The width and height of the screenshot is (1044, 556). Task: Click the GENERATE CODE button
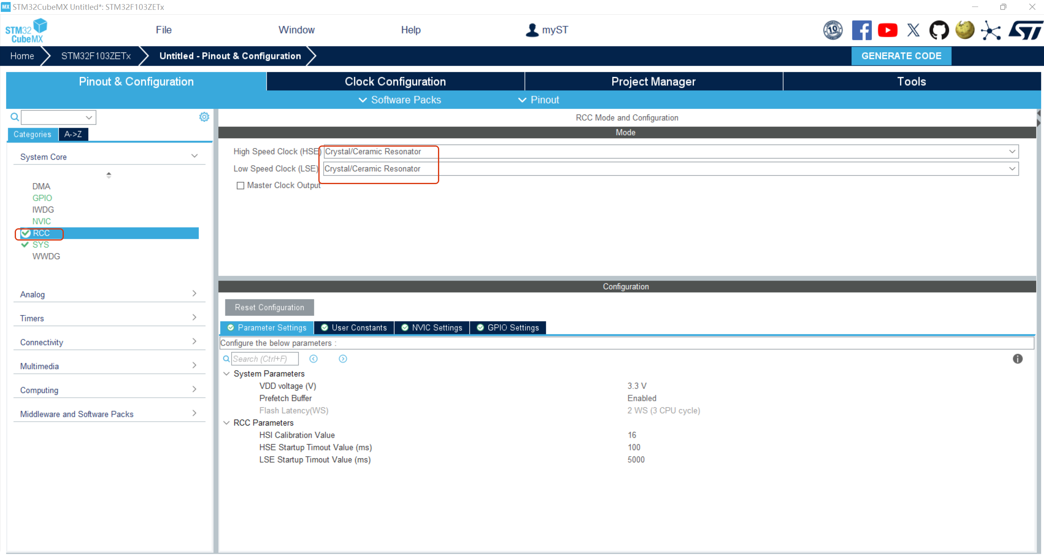point(901,56)
